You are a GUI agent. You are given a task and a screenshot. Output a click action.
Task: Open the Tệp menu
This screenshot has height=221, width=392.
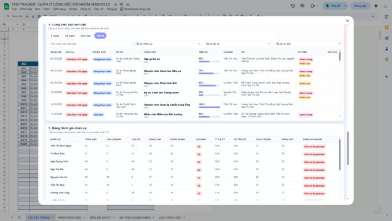click(x=14, y=9)
